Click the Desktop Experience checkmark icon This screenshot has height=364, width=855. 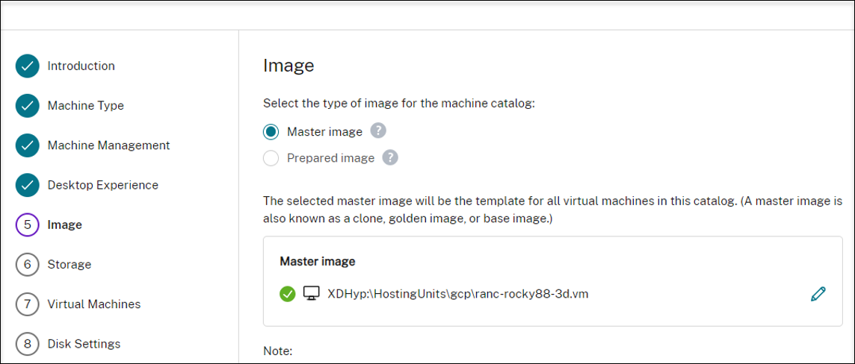[27, 185]
